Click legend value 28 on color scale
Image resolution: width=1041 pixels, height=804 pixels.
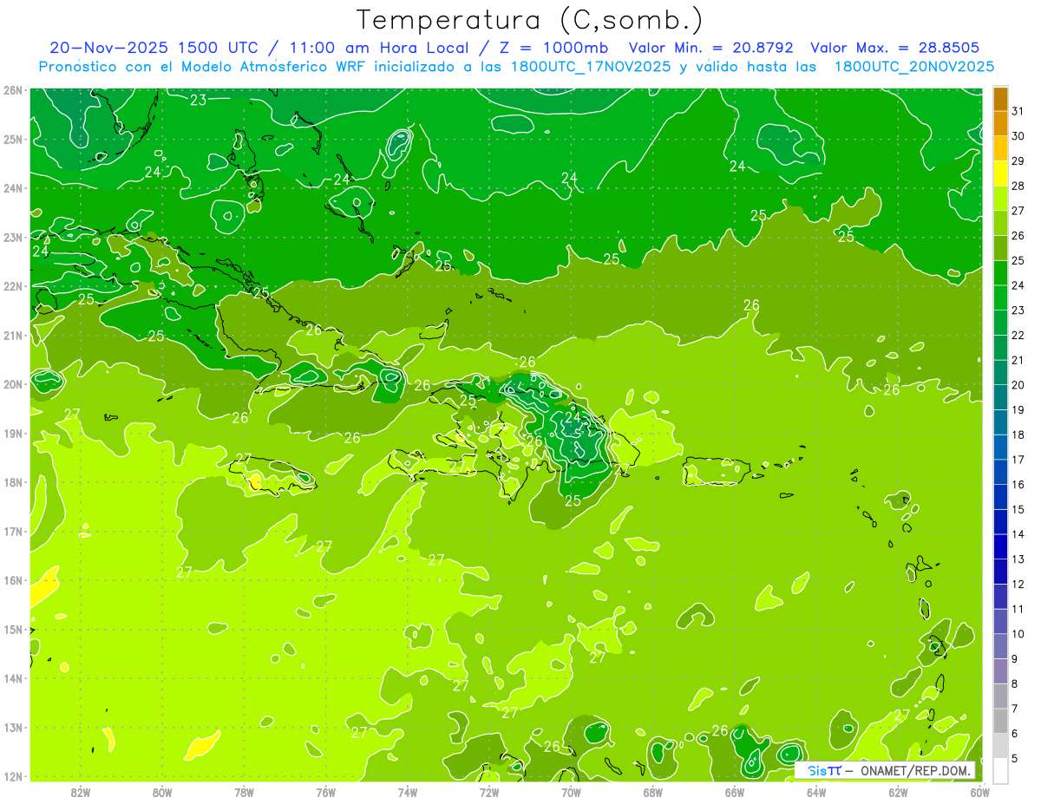[x=1018, y=186]
